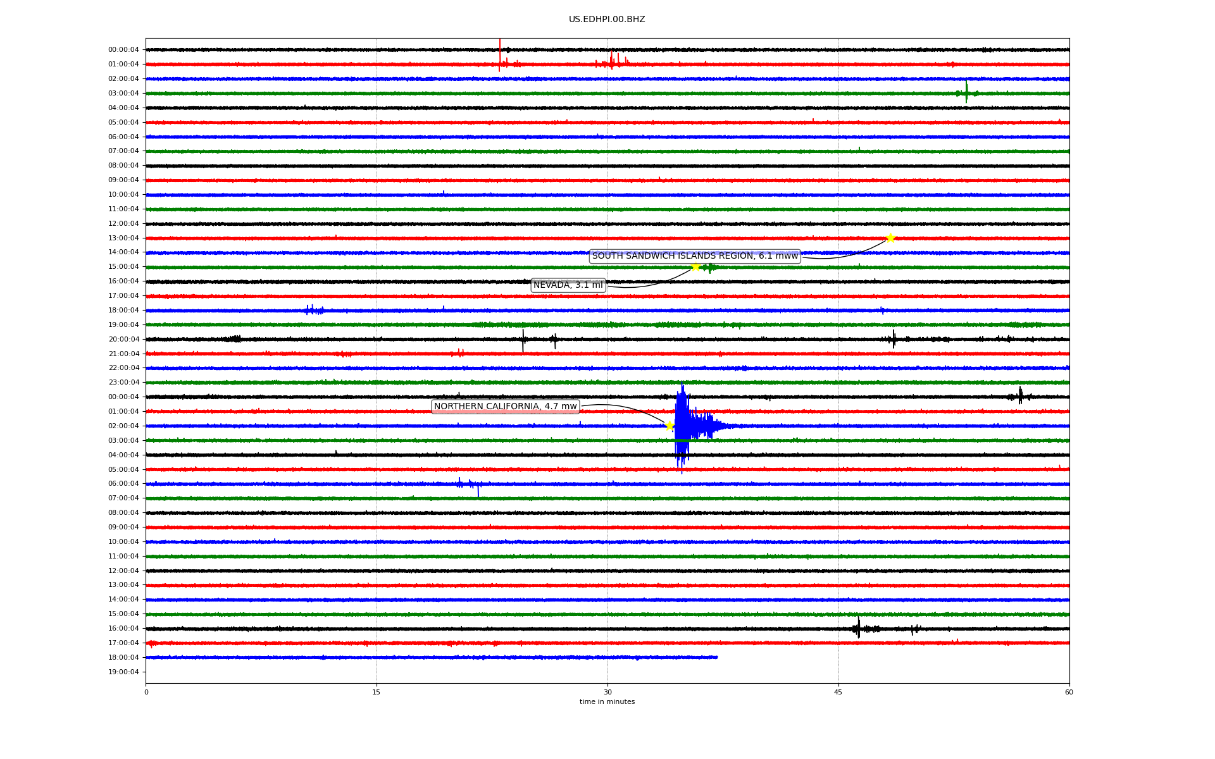Click the SOUTH SANDWICH ISLANDS REGION 6.1 label

(x=695, y=256)
